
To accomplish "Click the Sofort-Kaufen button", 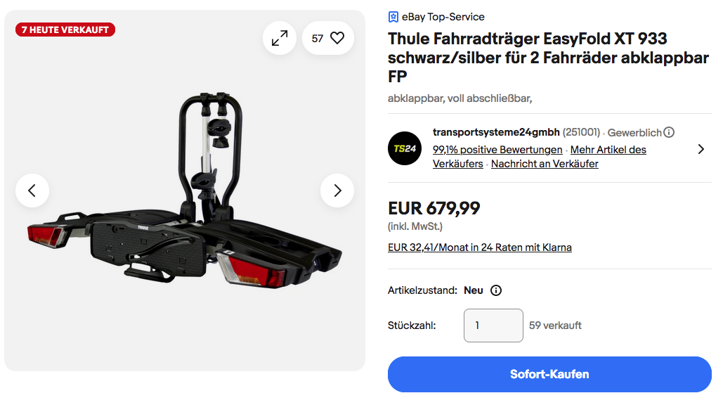I will coord(549,374).
